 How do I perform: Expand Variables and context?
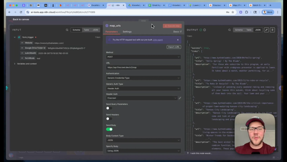click(15, 64)
